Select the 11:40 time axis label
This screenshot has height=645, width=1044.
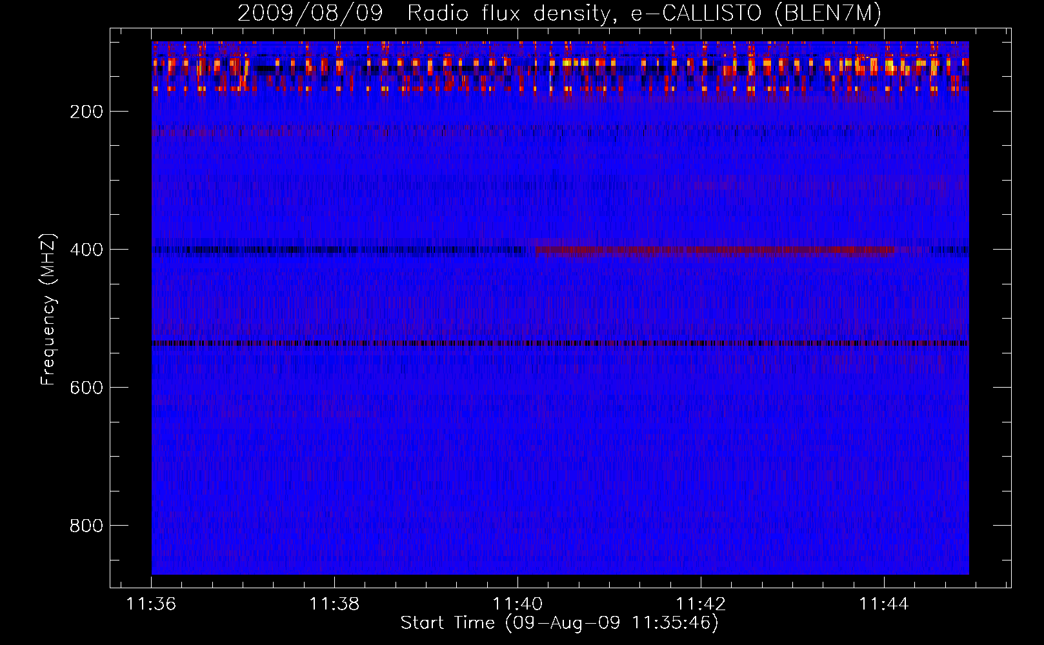(x=517, y=604)
